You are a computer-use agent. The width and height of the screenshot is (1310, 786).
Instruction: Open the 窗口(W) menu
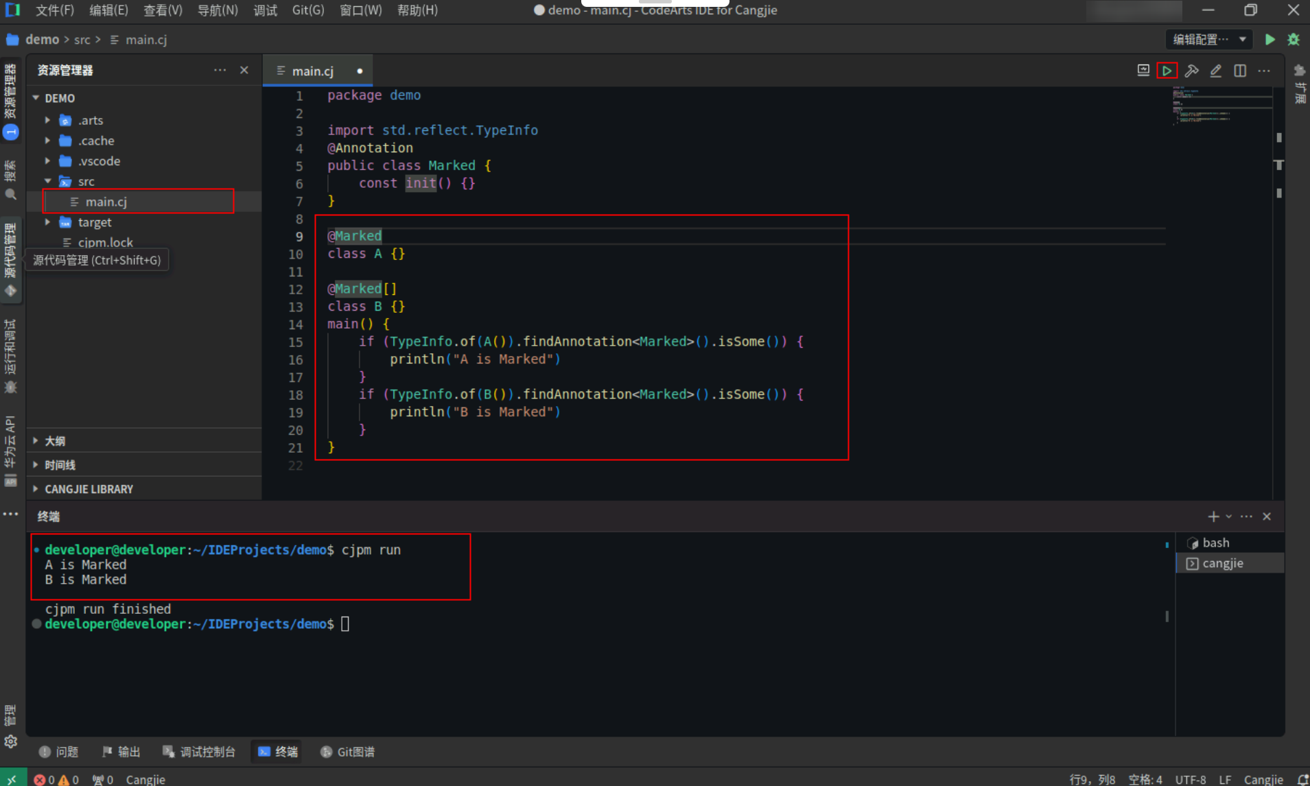click(361, 10)
